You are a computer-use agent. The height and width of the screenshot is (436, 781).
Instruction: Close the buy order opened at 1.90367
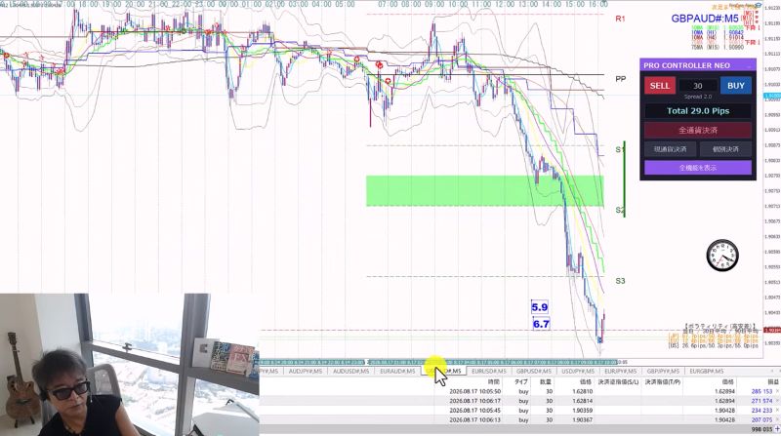coord(777,420)
